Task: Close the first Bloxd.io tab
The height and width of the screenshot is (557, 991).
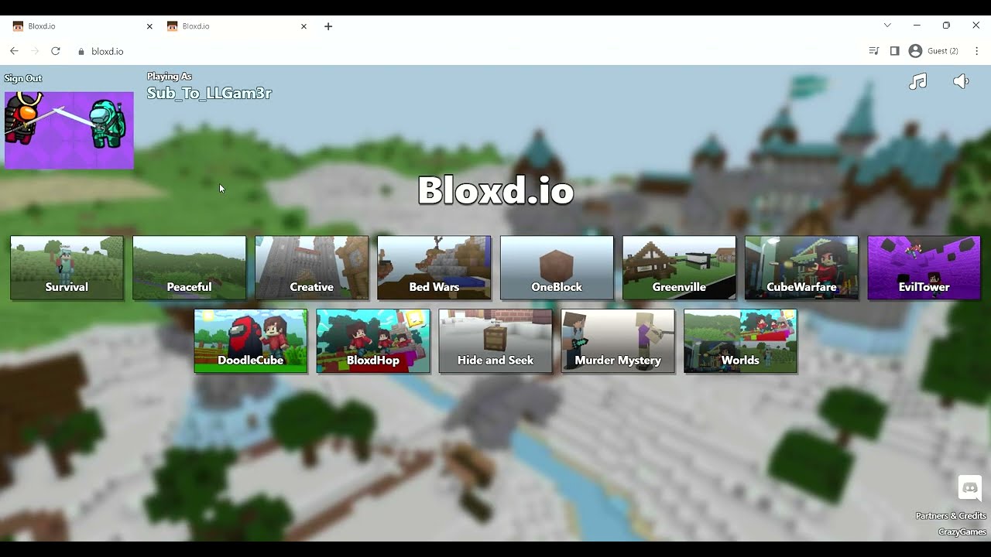Action: click(149, 26)
